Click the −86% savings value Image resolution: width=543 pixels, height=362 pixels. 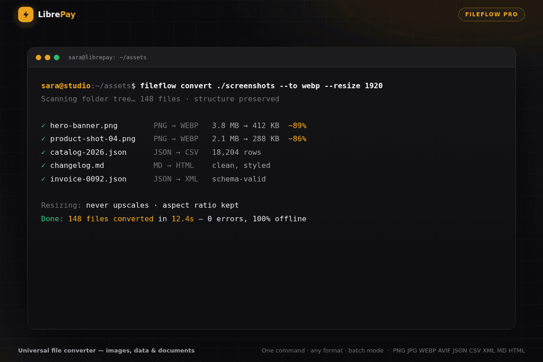pyautogui.click(x=297, y=138)
